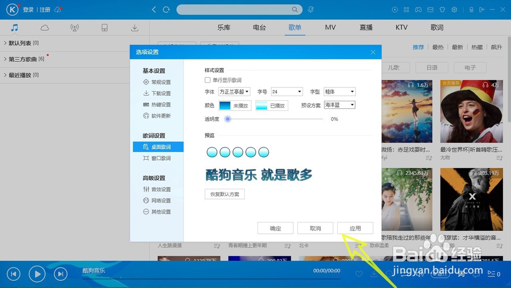Open the 预设方案 preset dropdown

pos(340,105)
